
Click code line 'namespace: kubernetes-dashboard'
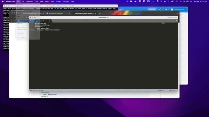(49, 30)
